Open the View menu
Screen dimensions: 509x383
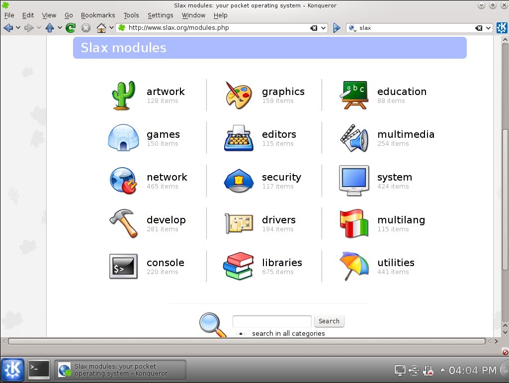tap(49, 15)
